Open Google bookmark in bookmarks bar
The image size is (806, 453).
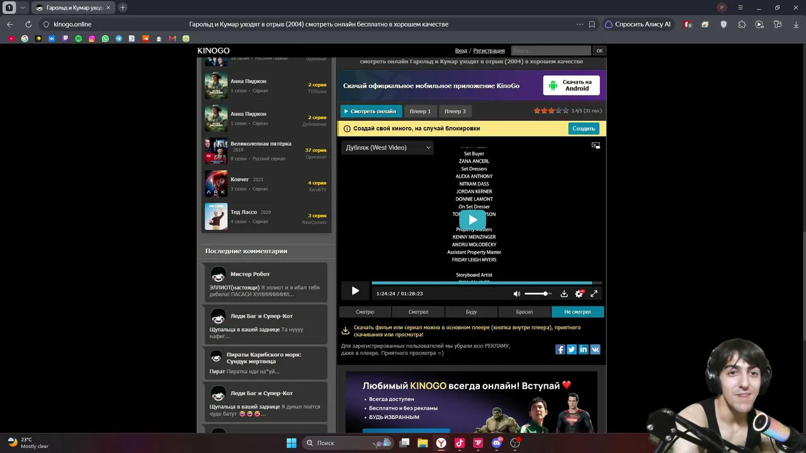point(25,39)
